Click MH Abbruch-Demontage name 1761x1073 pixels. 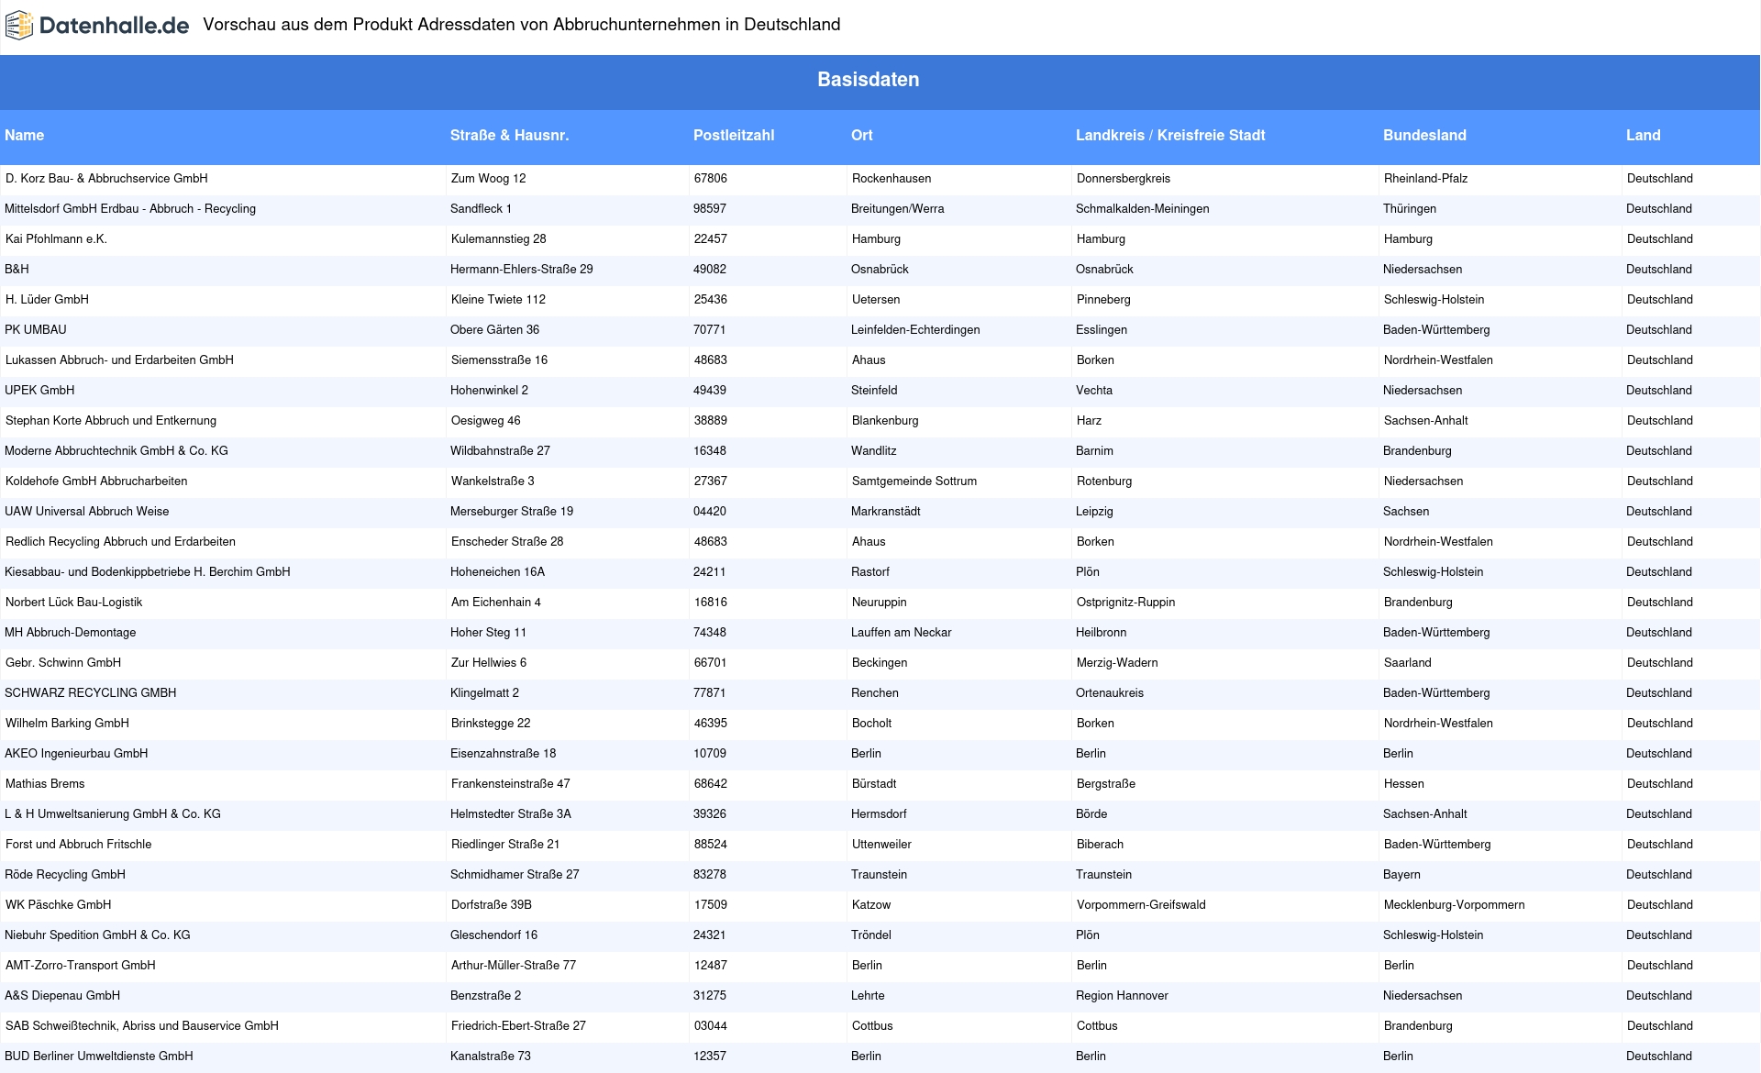71,633
